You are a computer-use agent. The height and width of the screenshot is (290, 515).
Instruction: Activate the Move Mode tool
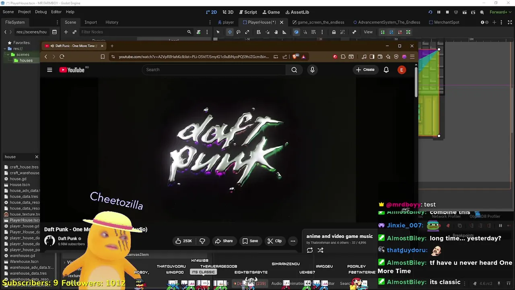click(230, 32)
